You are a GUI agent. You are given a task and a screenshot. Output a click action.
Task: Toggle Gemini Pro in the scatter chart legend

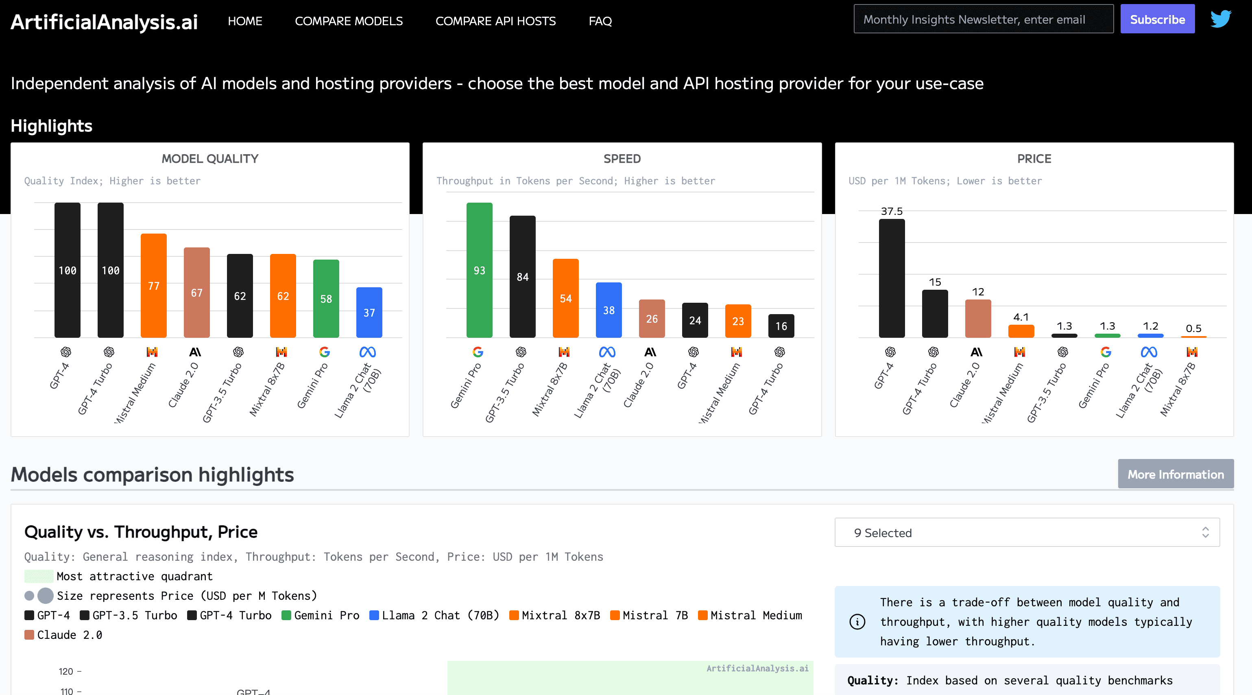pyautogui.click(x=320, y=615)
